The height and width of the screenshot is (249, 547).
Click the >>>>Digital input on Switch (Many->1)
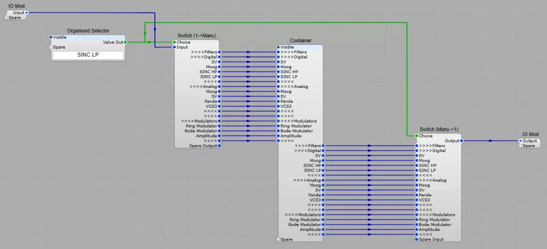click(x=417, y=151)
